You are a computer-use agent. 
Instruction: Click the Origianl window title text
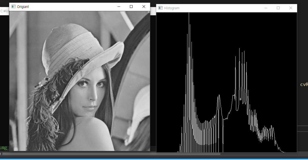(23, 7)
